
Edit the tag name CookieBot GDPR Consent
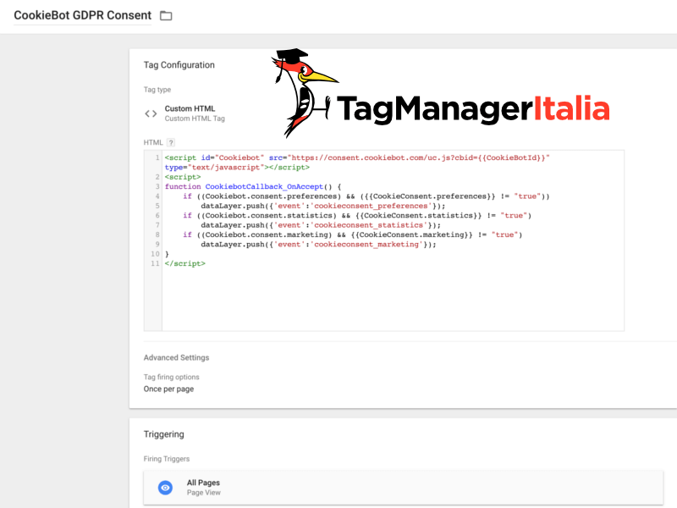82,15
